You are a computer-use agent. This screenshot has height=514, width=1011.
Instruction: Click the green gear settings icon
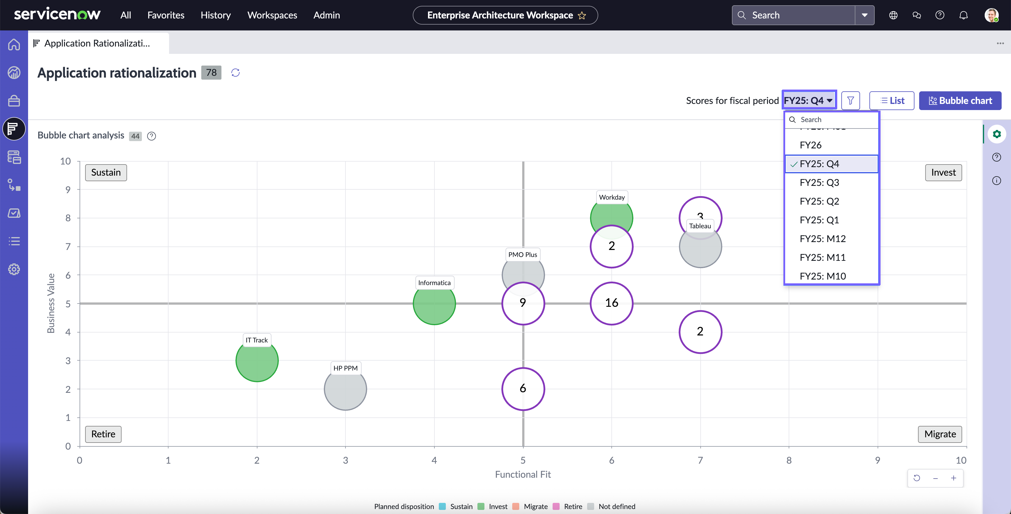click(996, 134)
